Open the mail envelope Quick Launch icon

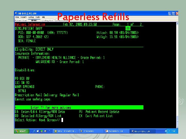coord(45,131)
